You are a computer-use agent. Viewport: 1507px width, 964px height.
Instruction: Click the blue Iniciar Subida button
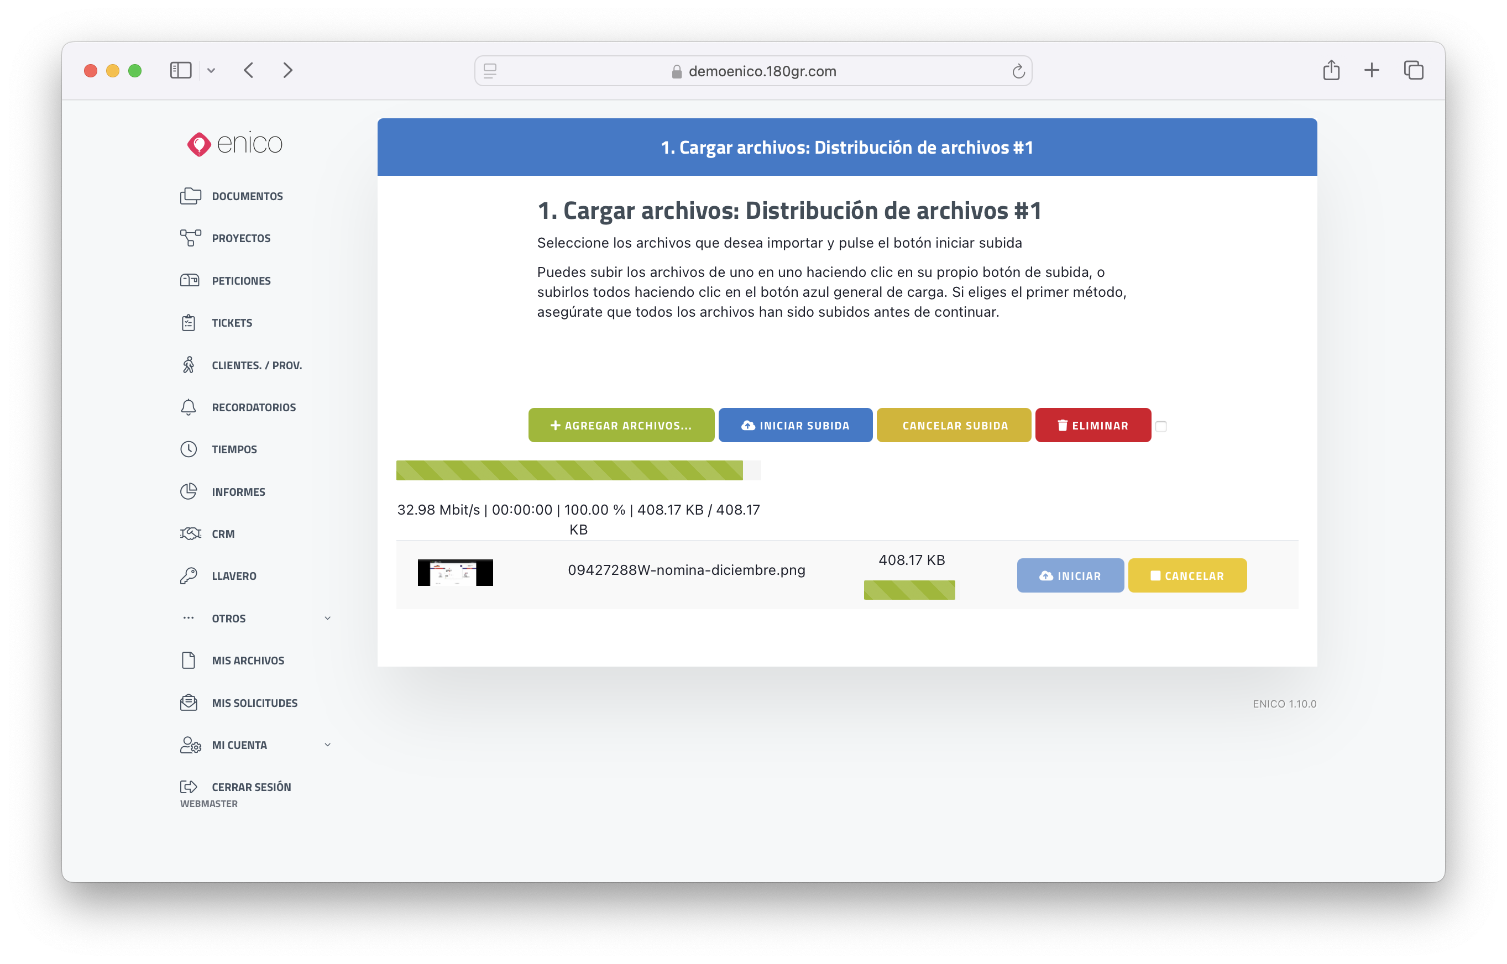pos(795,426)
